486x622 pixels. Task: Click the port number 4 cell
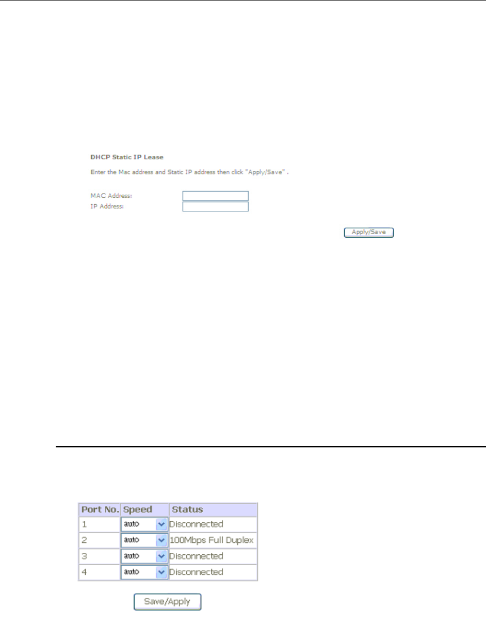point(100,572)
